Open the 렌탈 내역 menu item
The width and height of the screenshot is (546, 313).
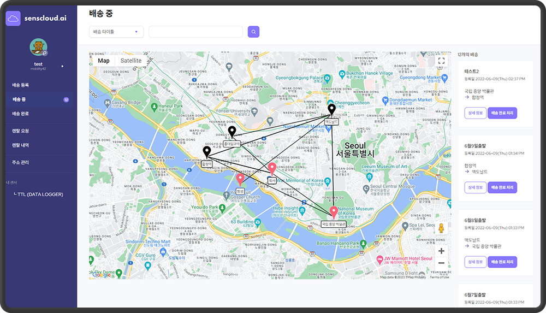pyautogui.click(x=21, y=145)
